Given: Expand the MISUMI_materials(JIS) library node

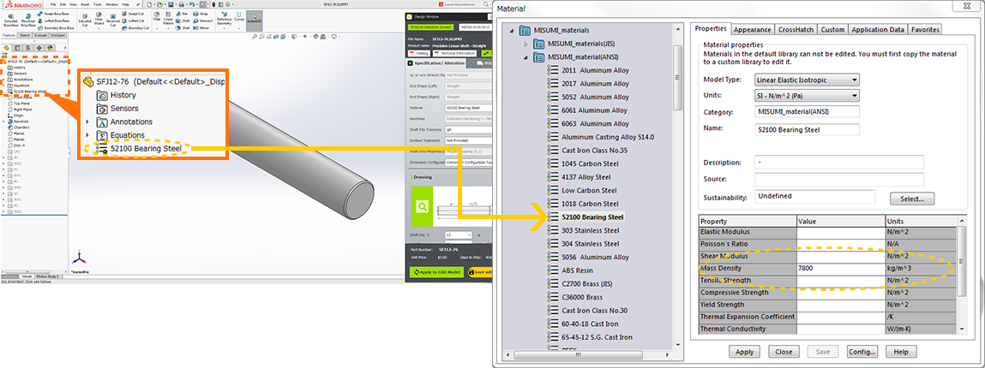Looking at the screenshot, I should point(526,44).
